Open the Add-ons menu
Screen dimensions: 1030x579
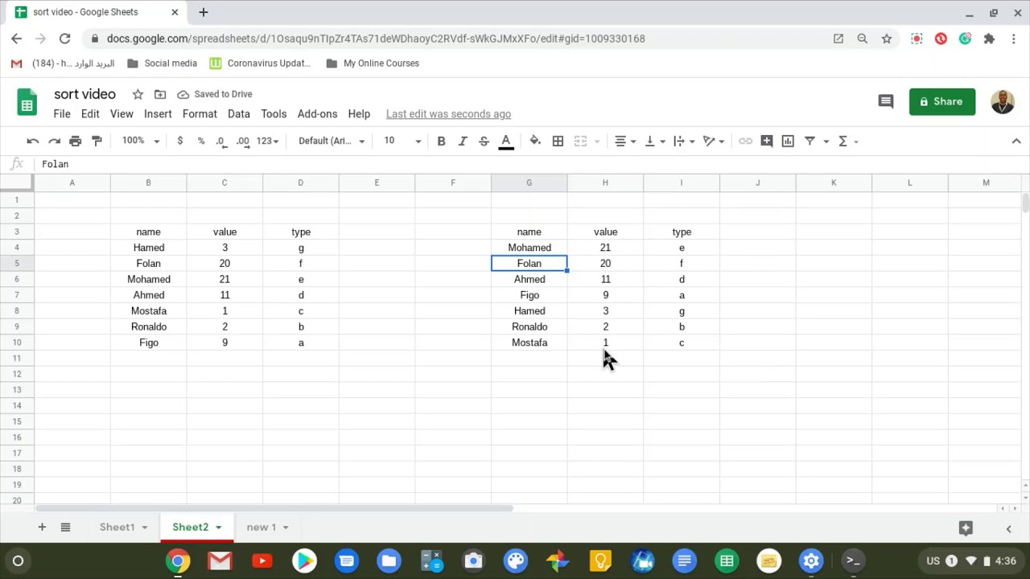tap(317, 114)
